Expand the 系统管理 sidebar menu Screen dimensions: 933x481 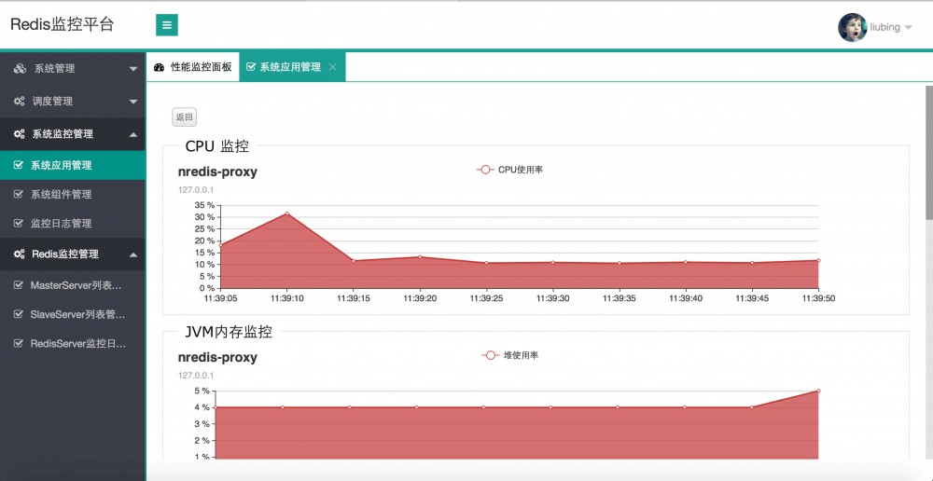pyautogui.click(x=73, y=68)
